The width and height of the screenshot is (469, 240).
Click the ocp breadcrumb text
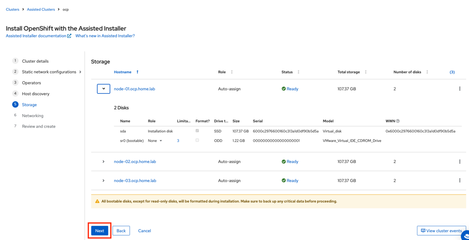coord(66,9)
